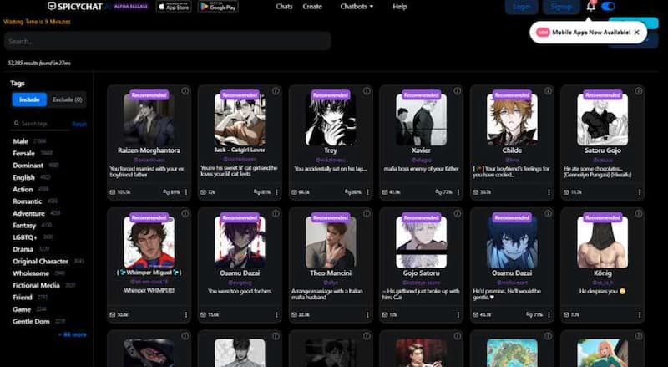
Task: Filter by the Drama tag
Action: pyautogui.click(x=23, y=249)
